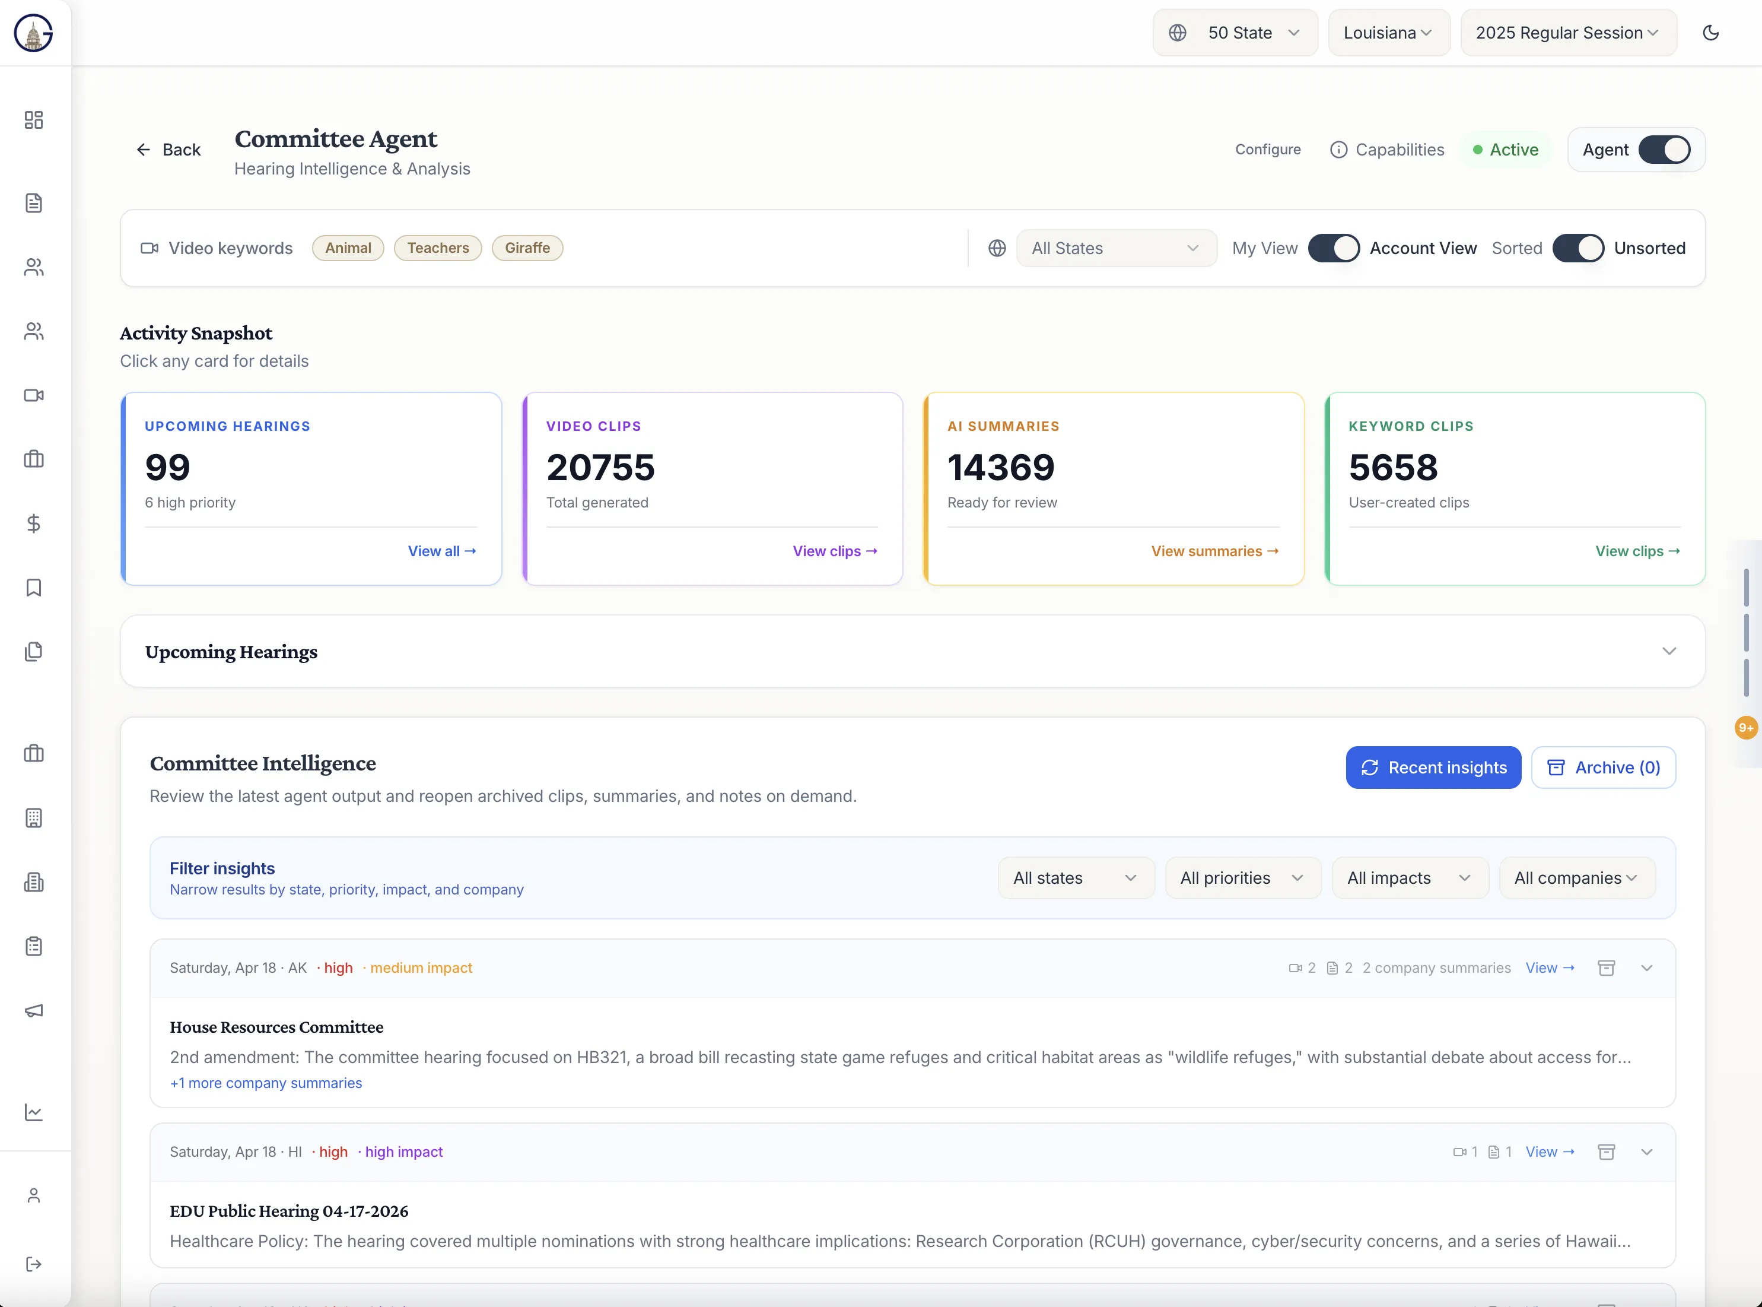Click the Back button

(168, 150)
